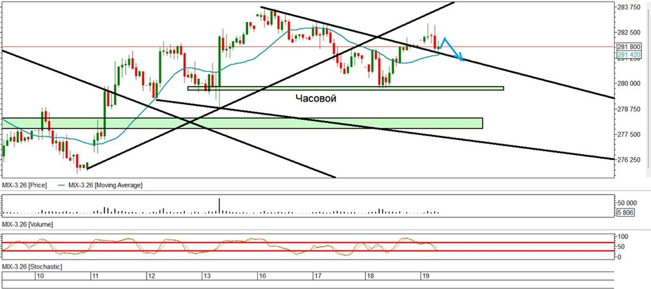Select date 19 on the time axis
The image size is (651, 289).
tap(425, 276)
